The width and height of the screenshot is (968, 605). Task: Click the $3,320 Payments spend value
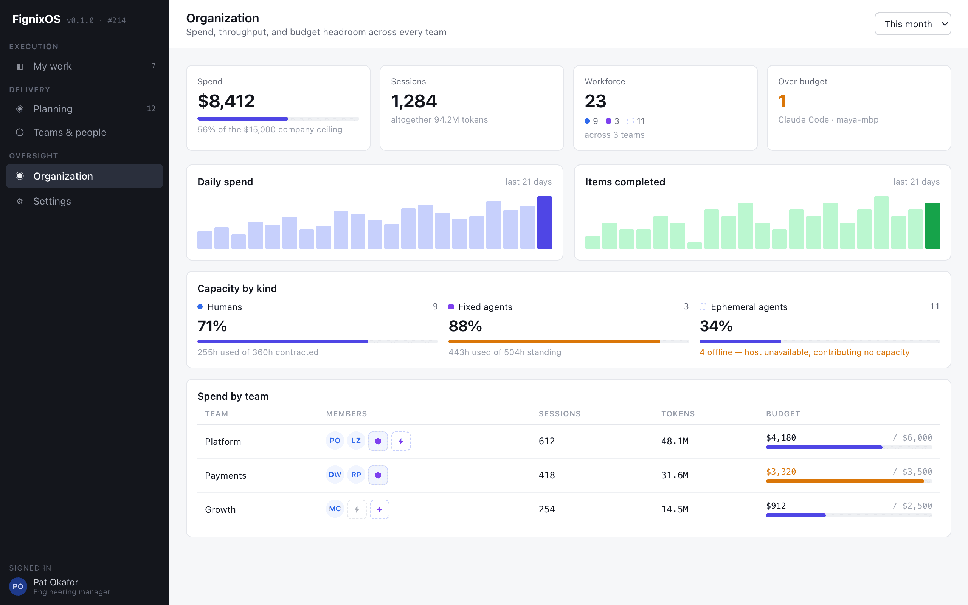(x=781, y=472)
